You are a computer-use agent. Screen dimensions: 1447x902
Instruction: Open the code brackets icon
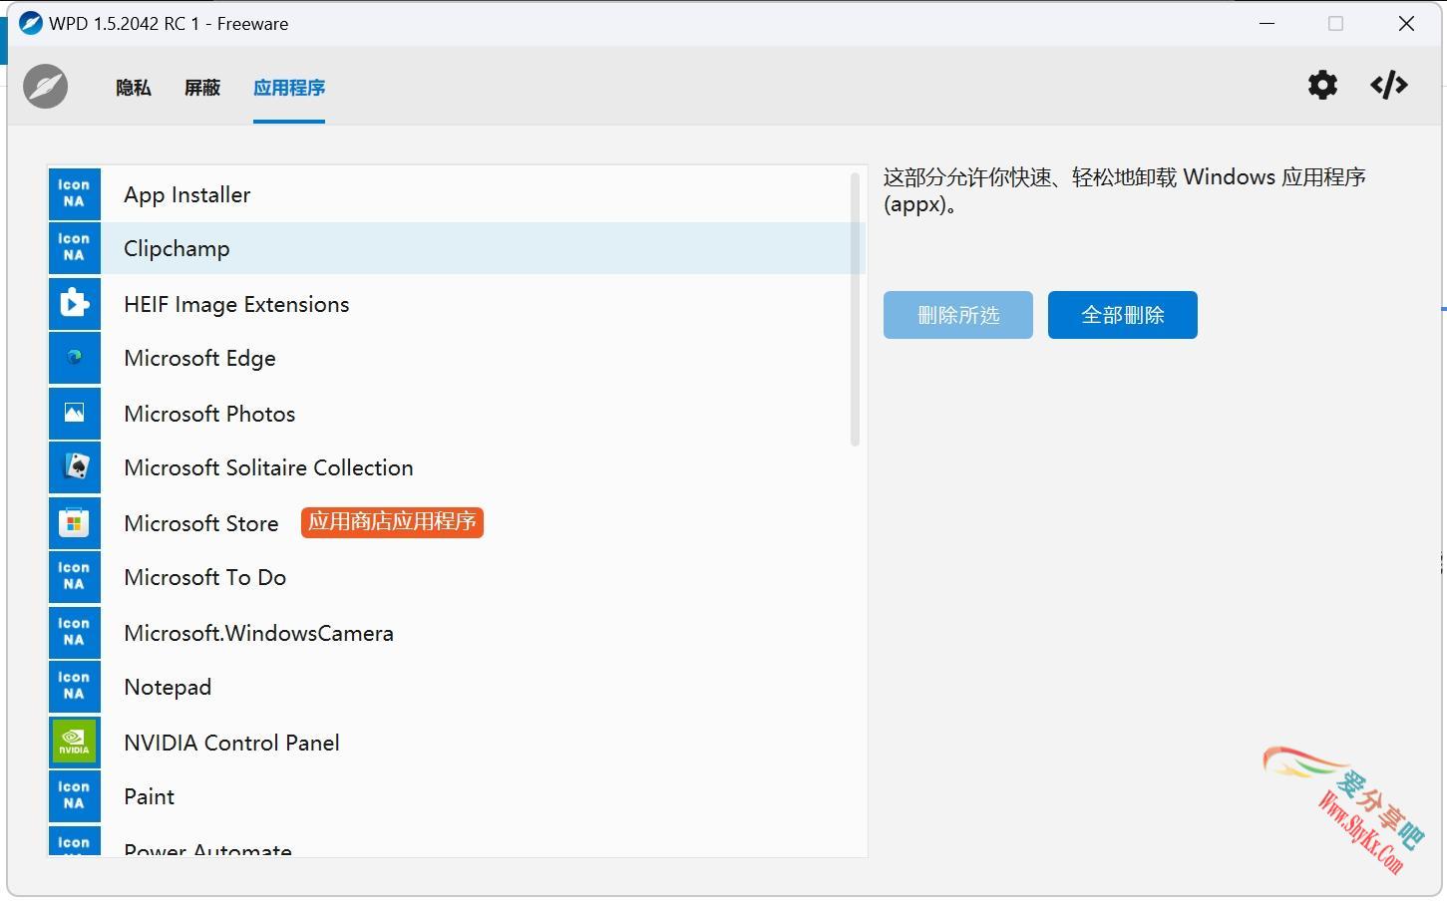(x=1389, y=85)
